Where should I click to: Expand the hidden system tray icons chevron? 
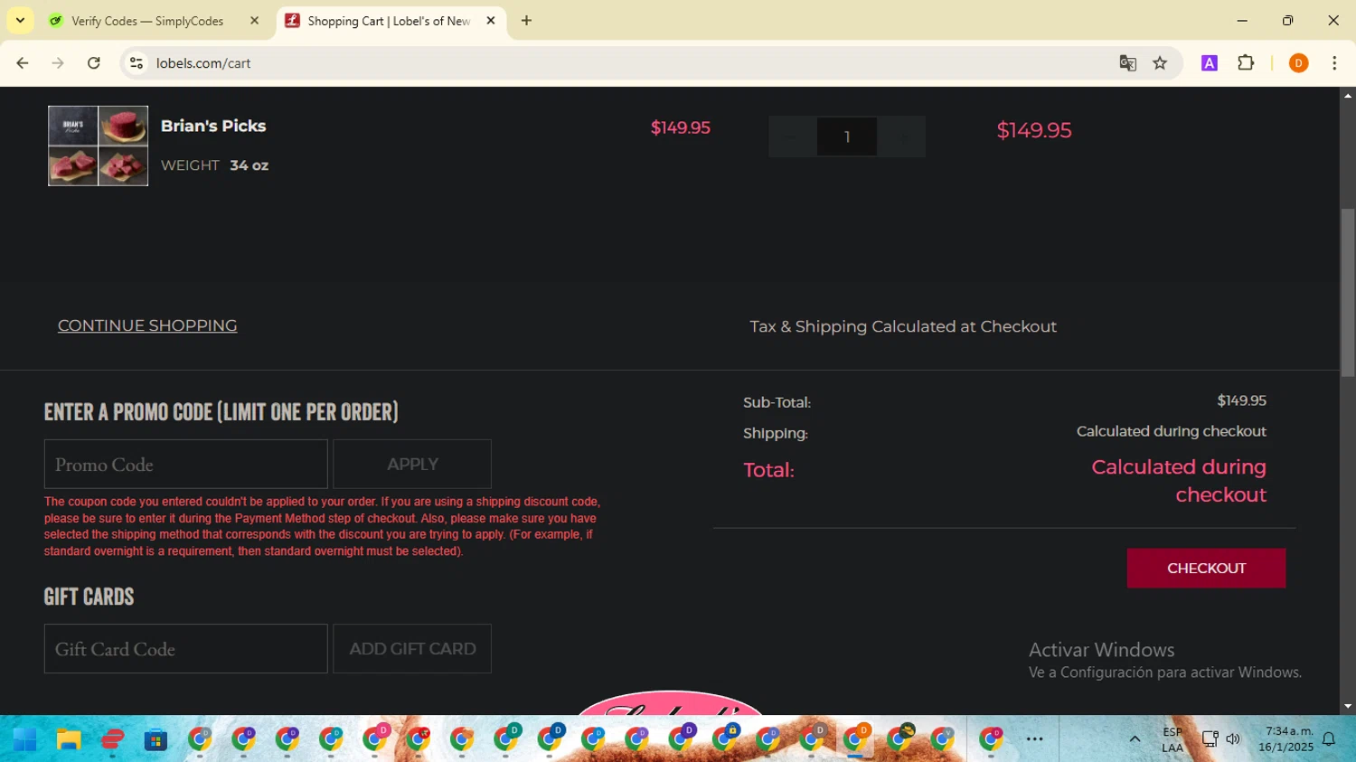tap(1135, 739)
